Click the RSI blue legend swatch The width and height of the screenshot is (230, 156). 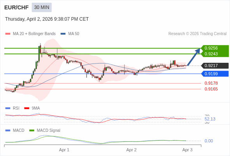(x=8, y=108)
